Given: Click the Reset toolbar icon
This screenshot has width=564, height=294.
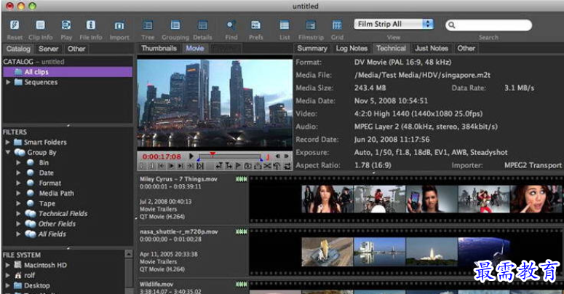Looking at the screenshot, I should click(x=15, y=25).
